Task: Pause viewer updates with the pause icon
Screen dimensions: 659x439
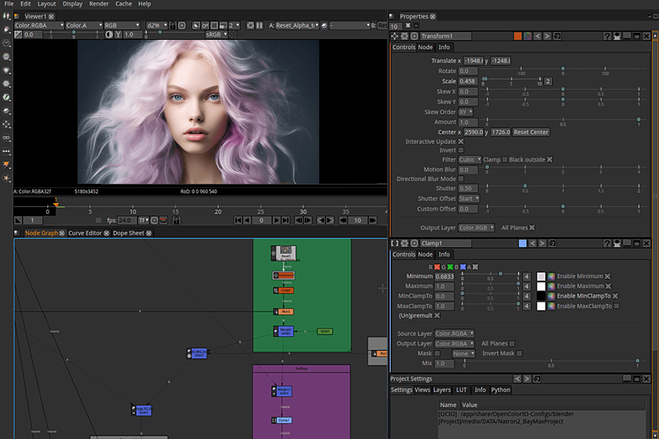Action: pyautogui.click(x=259, y=25)
